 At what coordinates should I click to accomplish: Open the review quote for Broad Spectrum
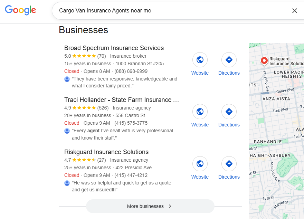coord(124,82)
